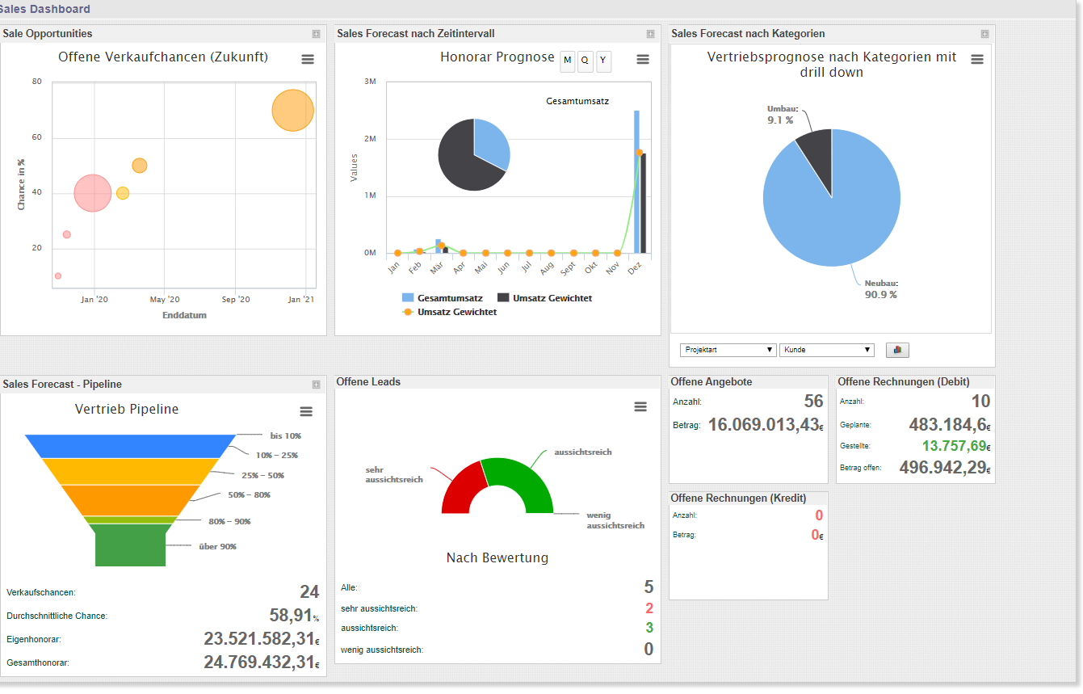Select the monthly view M button
Screen dimensions: 1083x694
pyautogui.click(x=567, y=61)
